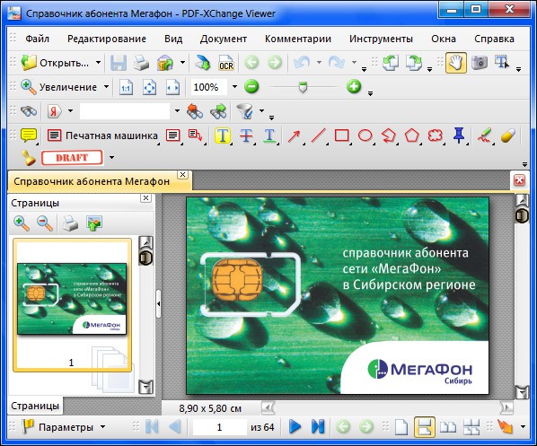
Task: Open email icon dropdown arrow
Action: 182,63
